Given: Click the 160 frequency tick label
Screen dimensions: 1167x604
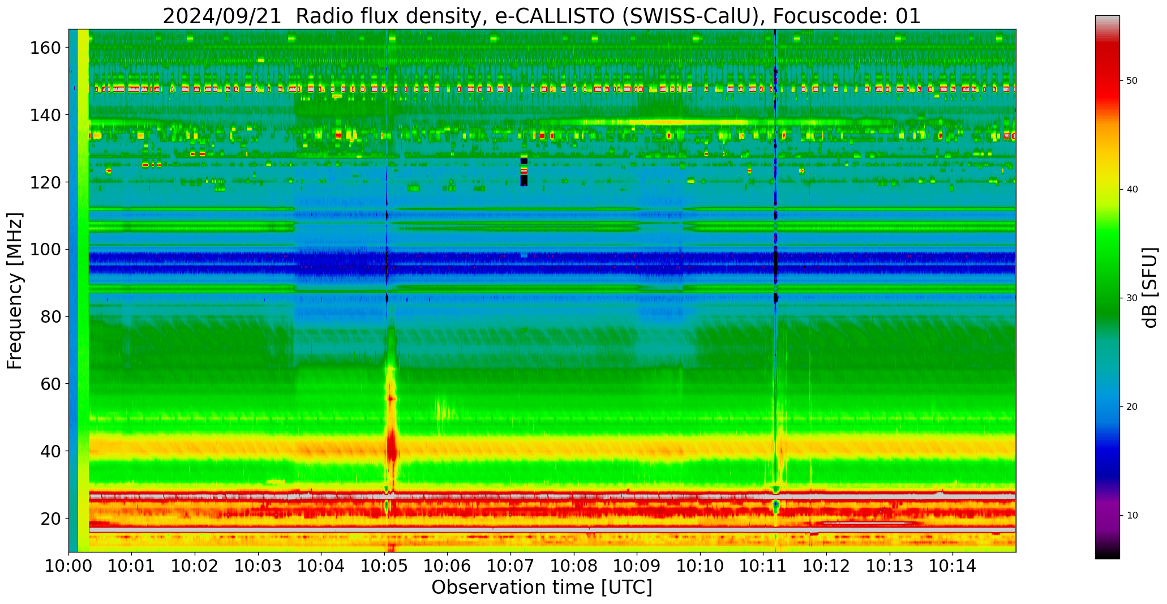Looking at the screenshot, I should pos(45,48).
